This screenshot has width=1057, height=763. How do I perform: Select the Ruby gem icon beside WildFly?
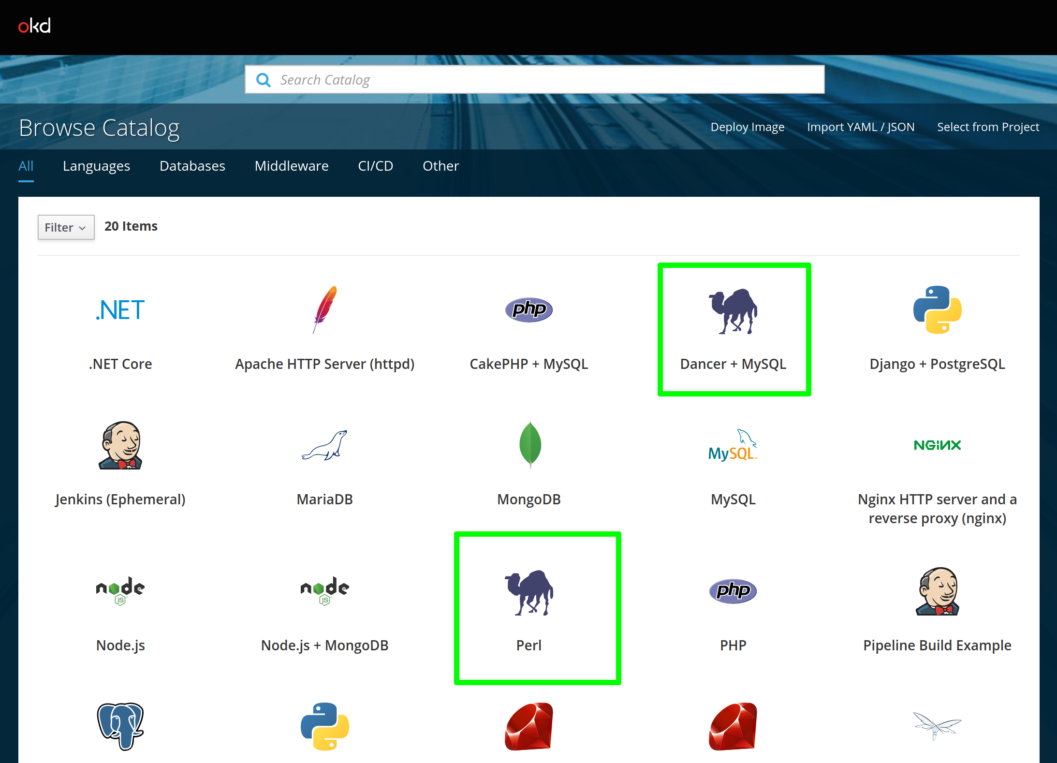733,726
